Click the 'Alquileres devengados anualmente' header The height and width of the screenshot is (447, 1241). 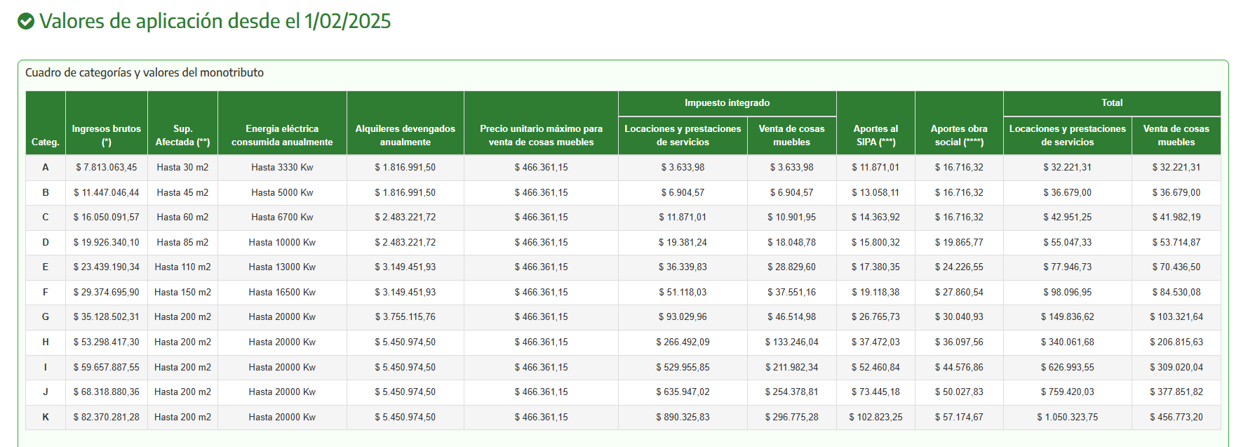405,135
